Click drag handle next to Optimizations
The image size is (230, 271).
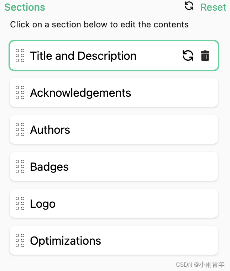click(20, 240)
